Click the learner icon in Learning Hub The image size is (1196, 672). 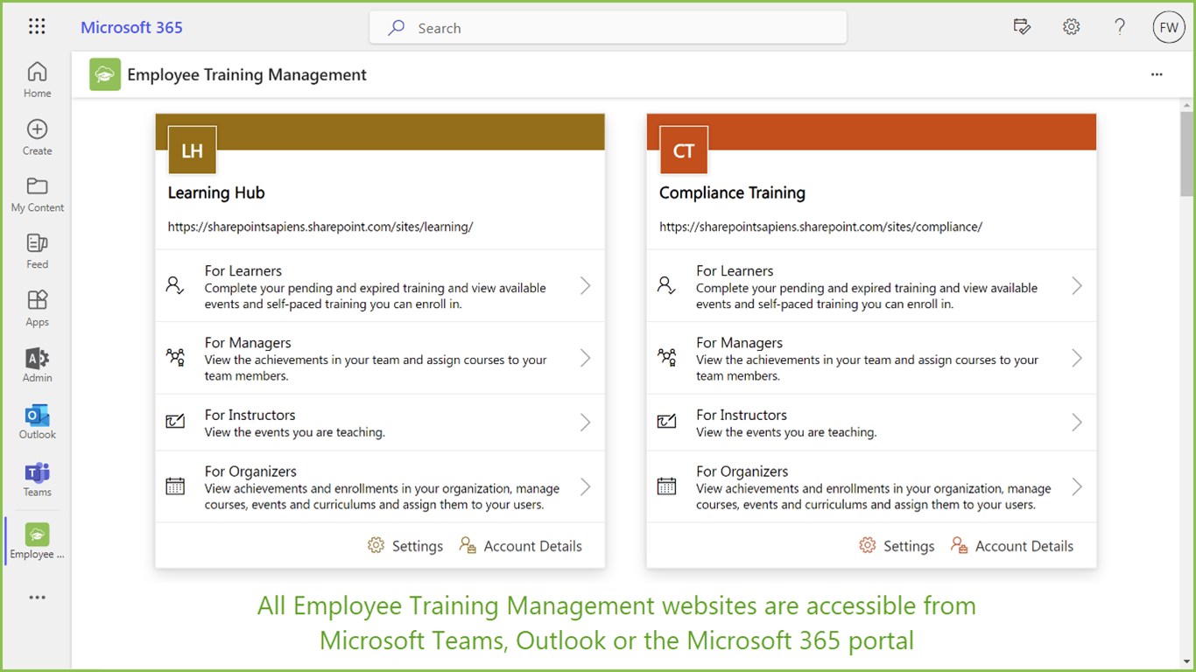click(x=175, y=285)
